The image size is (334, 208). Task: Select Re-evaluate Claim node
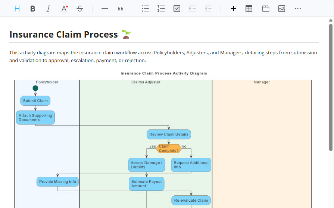coord(191,200)
